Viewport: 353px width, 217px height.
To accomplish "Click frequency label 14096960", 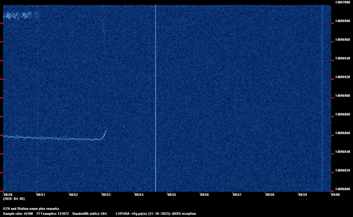I will click(343, 40).
